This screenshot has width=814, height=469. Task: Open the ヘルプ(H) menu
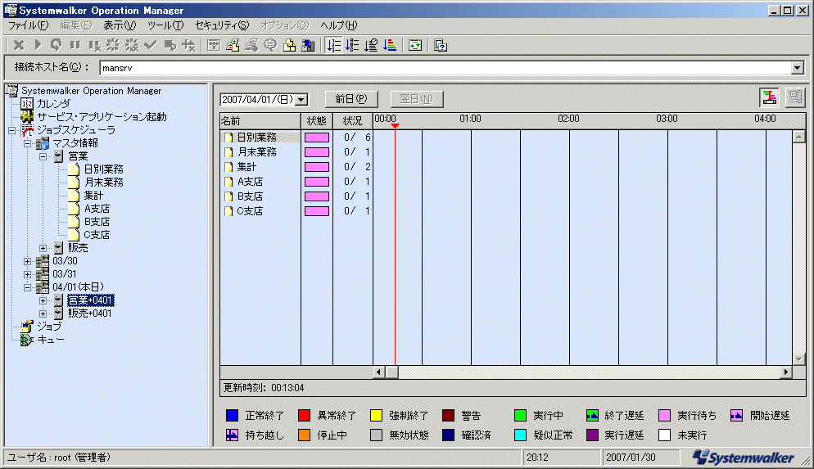click(x=338, y=25)
